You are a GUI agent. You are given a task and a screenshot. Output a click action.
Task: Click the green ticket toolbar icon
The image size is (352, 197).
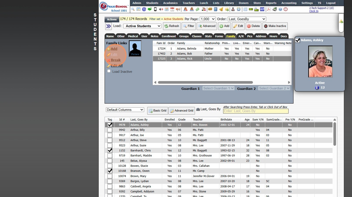tap(197, 9)
